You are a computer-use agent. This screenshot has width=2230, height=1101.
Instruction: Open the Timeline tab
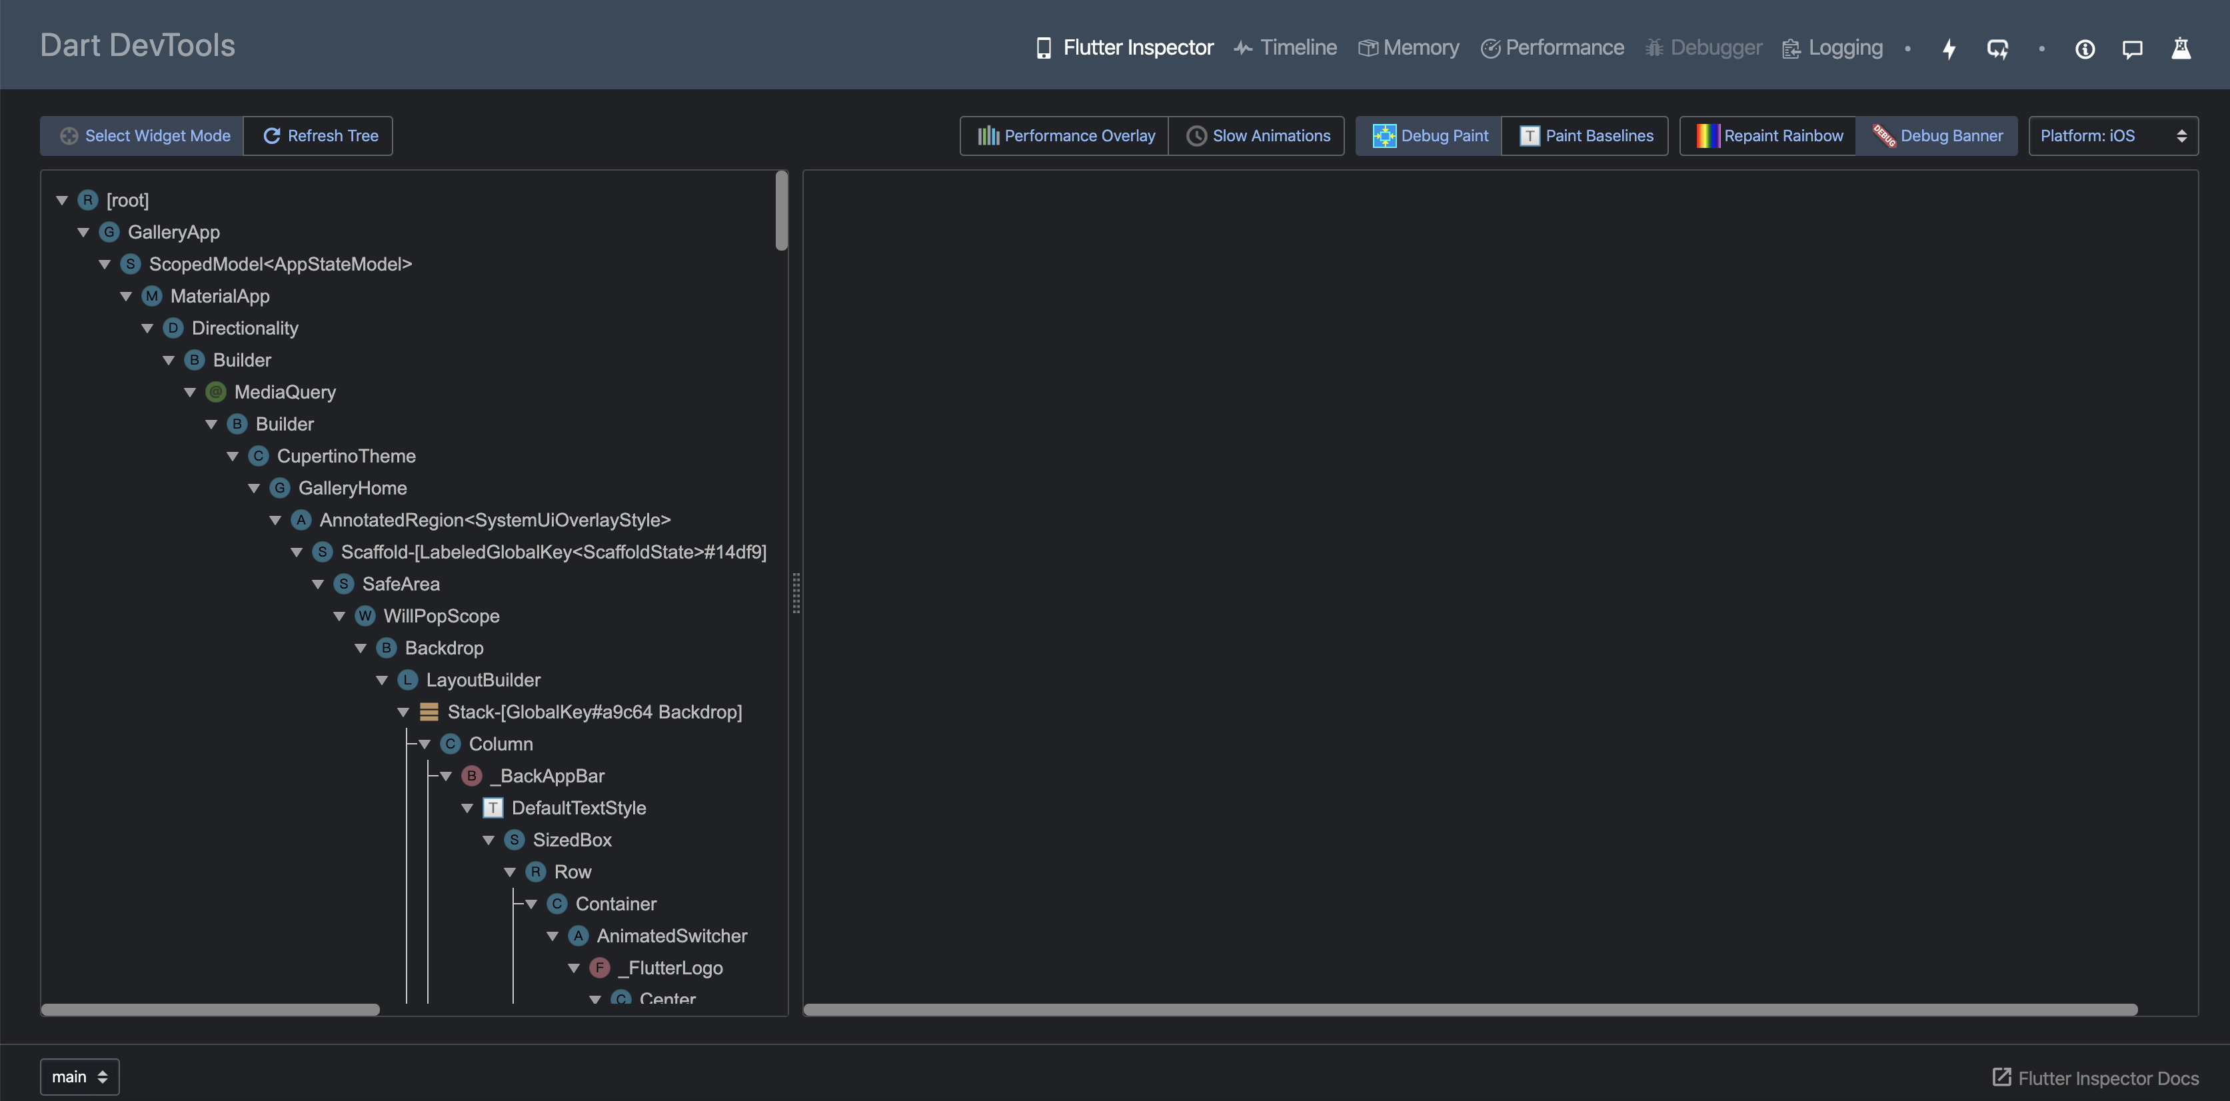[x=1286, y=47]
